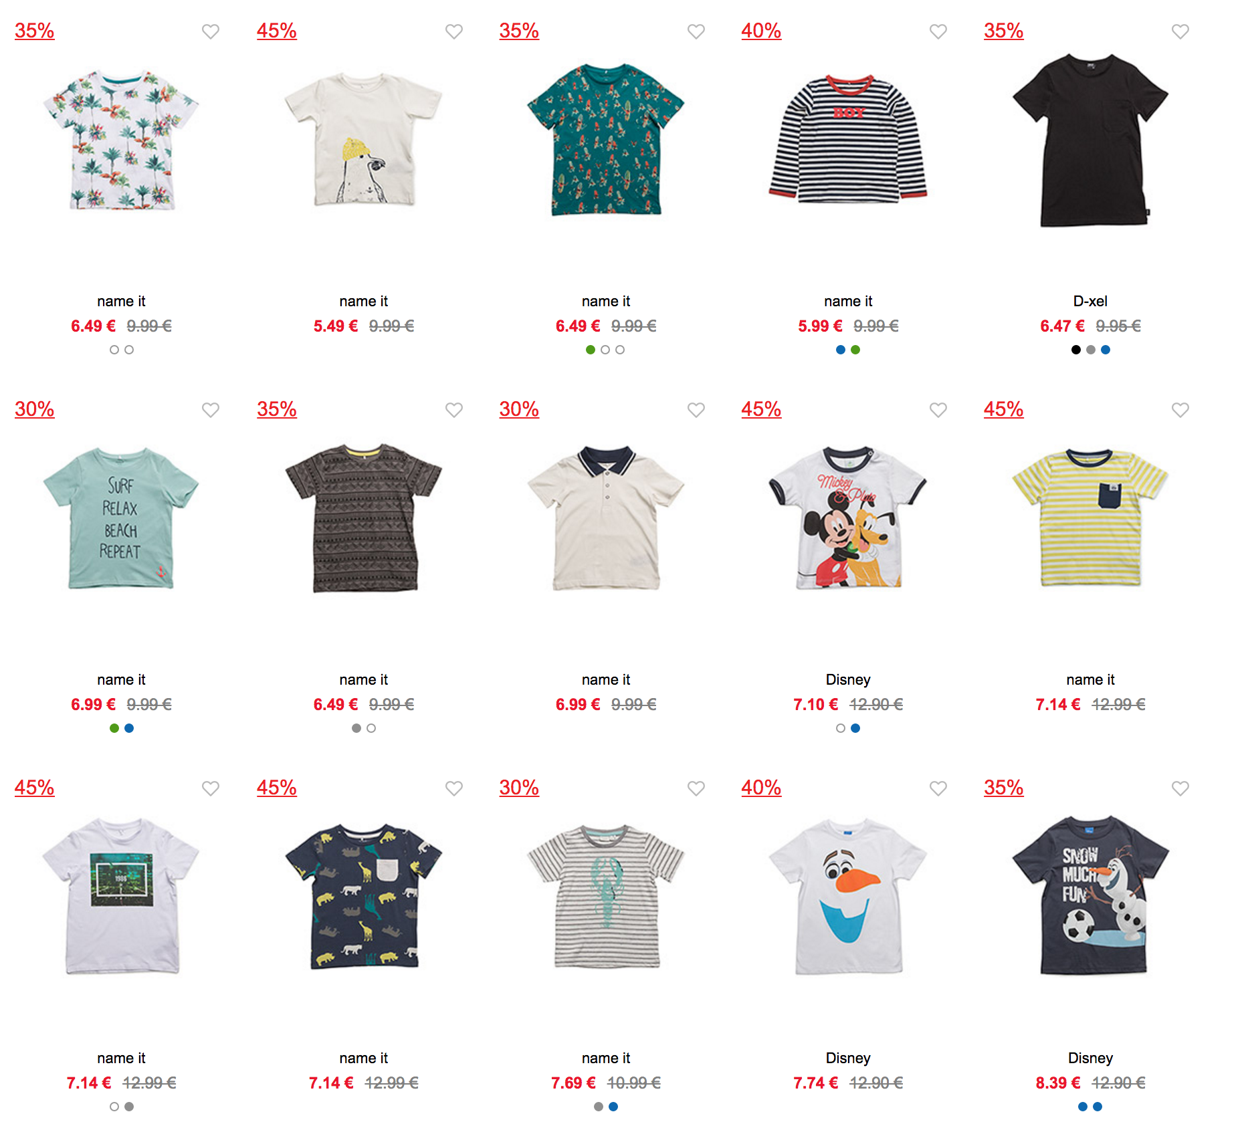Open the animal print navy t-shirt image

[x=364, y=896]
